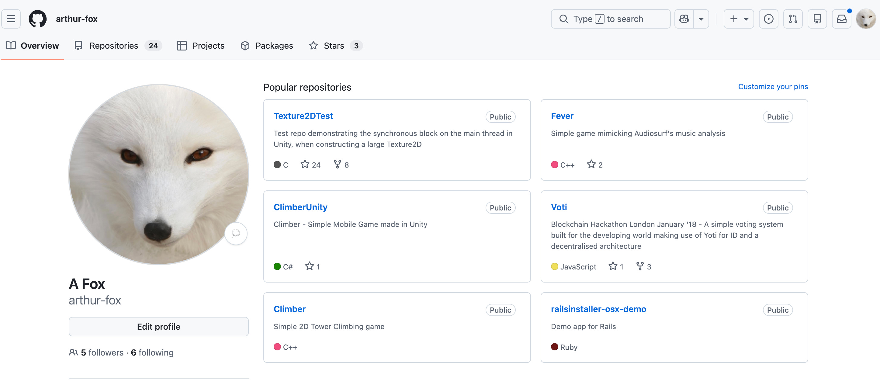Switch to the Stars tab
The height and width of the screenshot is (382, 880).
335,46
